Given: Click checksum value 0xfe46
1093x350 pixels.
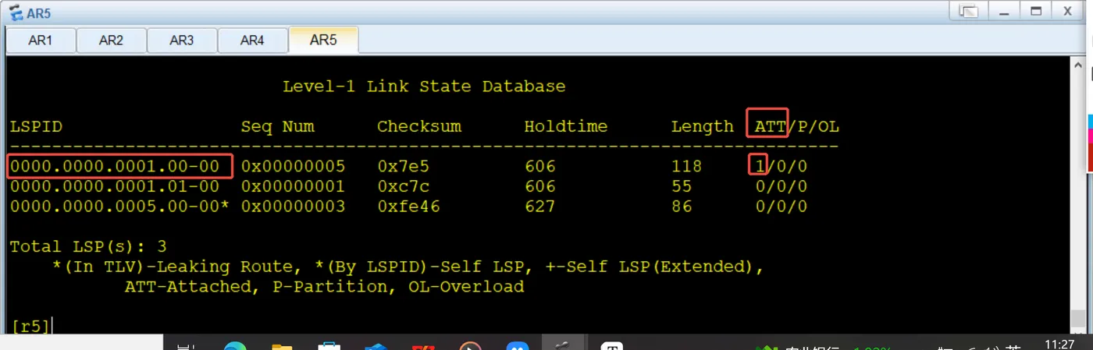Looking at the screenshot, I should pyautogui.click(x=408, y=207).
